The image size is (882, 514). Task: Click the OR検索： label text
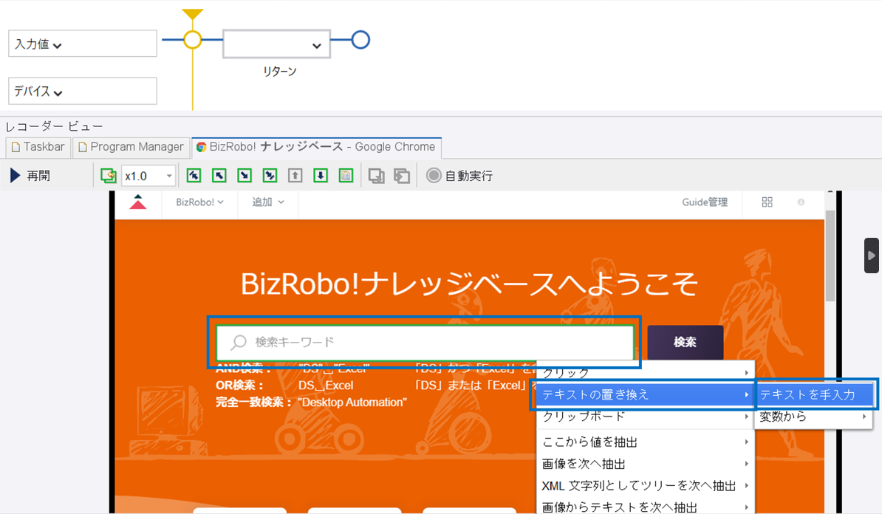pos(240,385)
